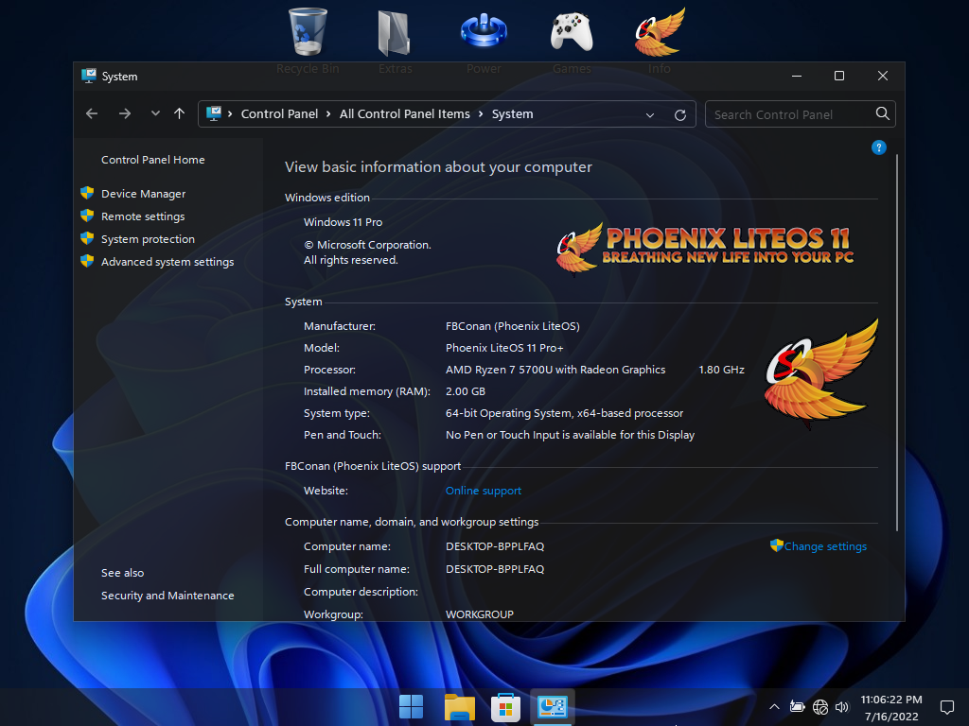Screen dimensions: 969x726
Task: Click shield icon beside Remote settings
Action: tap(87, 216)
